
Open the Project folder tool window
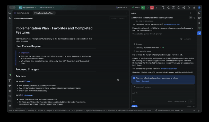(10, 13)
